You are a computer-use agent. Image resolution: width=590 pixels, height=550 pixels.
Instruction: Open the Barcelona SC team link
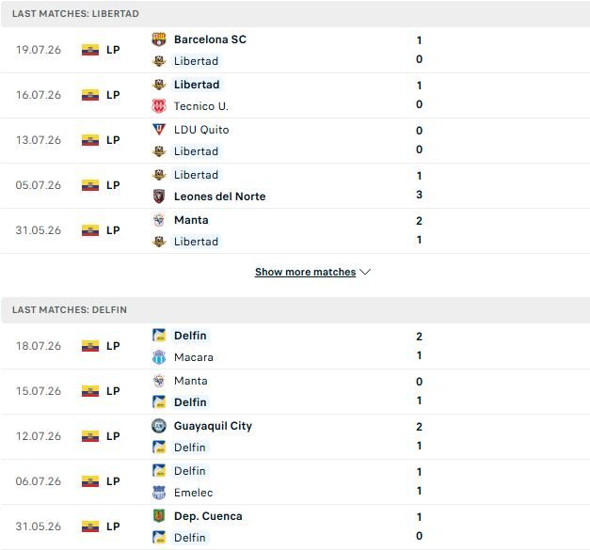(210, 39)
